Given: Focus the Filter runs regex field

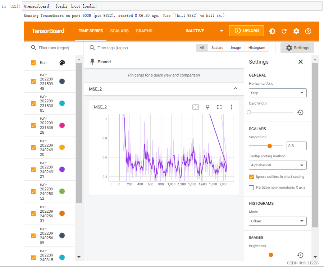Looking at the screenshot, I should point(54,48).
